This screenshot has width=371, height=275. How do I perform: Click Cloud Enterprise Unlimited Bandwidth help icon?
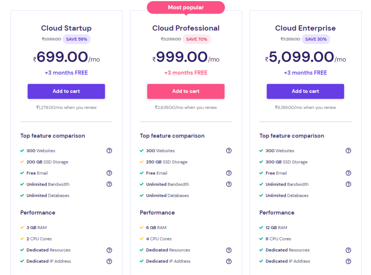click(x=348, y=184)
